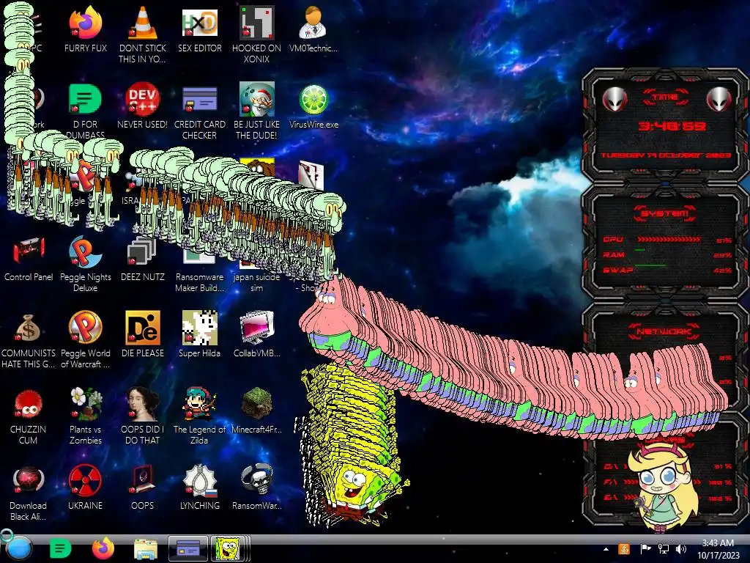Click the Windows Start orb
The image size is (750, 563).
(x=18, y=548)
